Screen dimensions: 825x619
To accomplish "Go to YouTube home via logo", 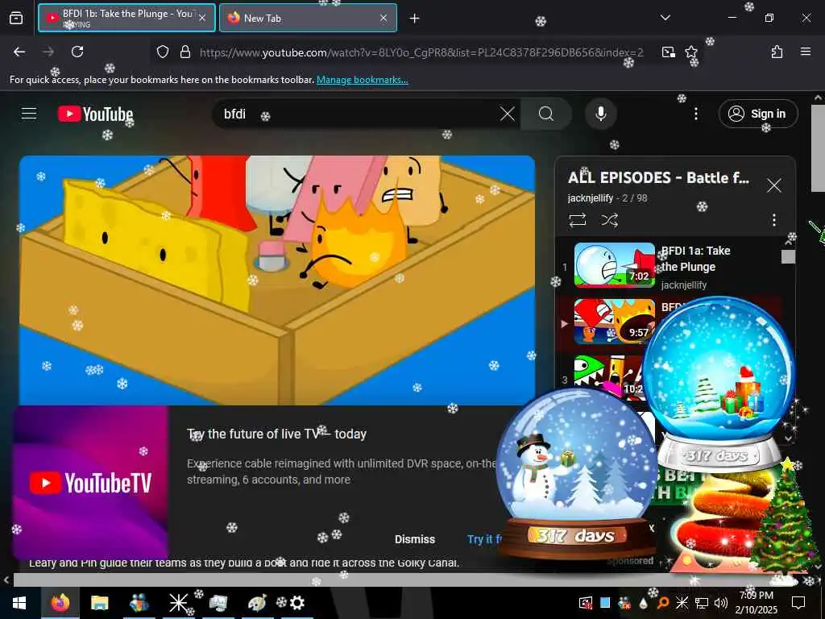I will (96, 114).
